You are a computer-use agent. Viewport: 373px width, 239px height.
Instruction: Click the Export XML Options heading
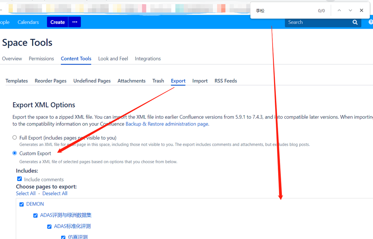click(44, 105)
